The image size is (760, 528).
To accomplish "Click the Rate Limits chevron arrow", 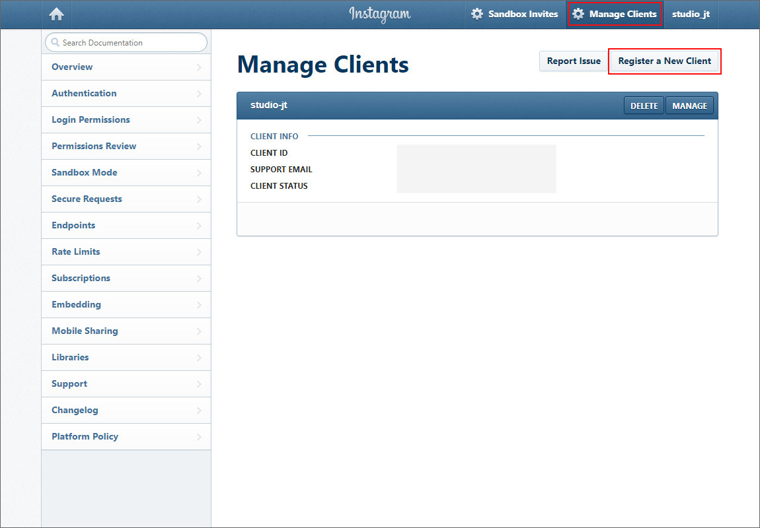I will pyautogui.click(x=199, y=252).
